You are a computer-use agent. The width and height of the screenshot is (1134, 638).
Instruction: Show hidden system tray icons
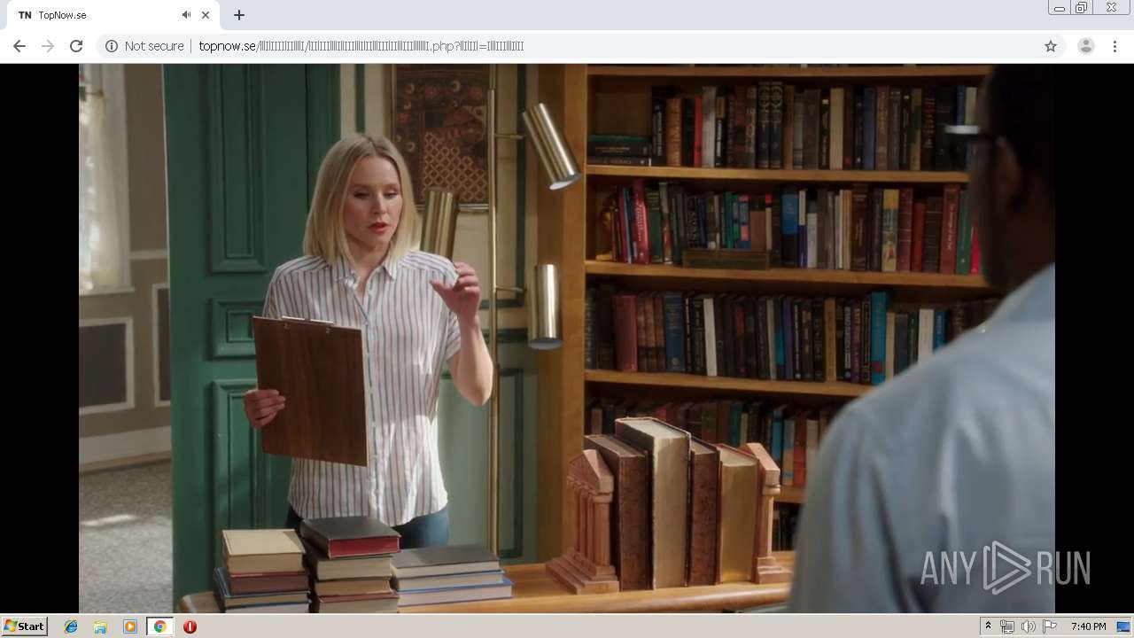coord(989,626)
